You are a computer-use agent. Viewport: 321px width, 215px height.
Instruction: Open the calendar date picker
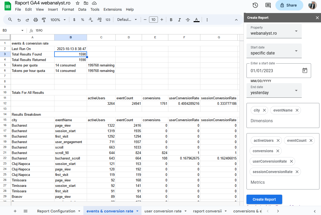305,70
